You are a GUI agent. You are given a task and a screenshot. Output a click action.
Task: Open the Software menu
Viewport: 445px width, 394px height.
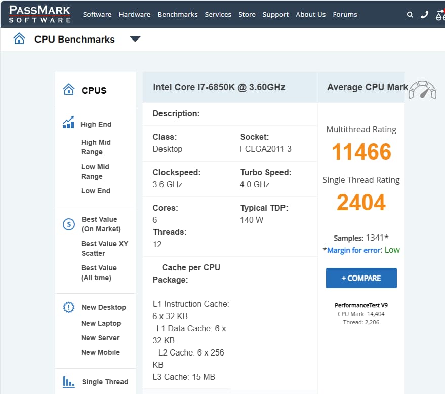[x=97, y=15]
